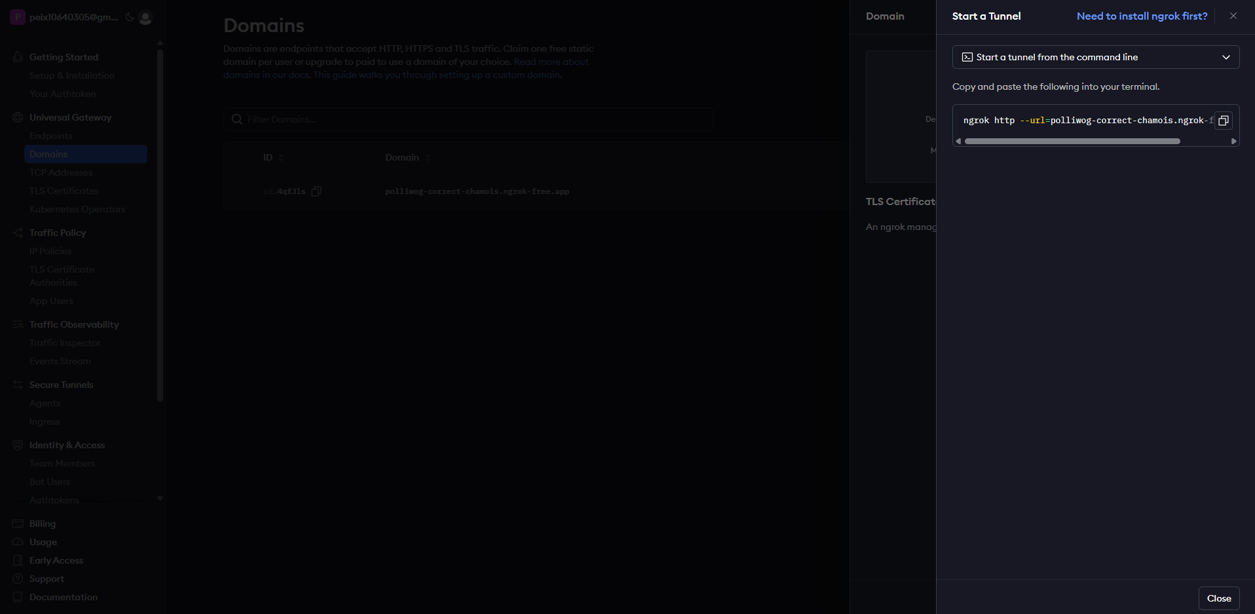The image size is (1255, 614).
Task: Close the Start a Tunnel panel with X
Action: [1233, 16]
